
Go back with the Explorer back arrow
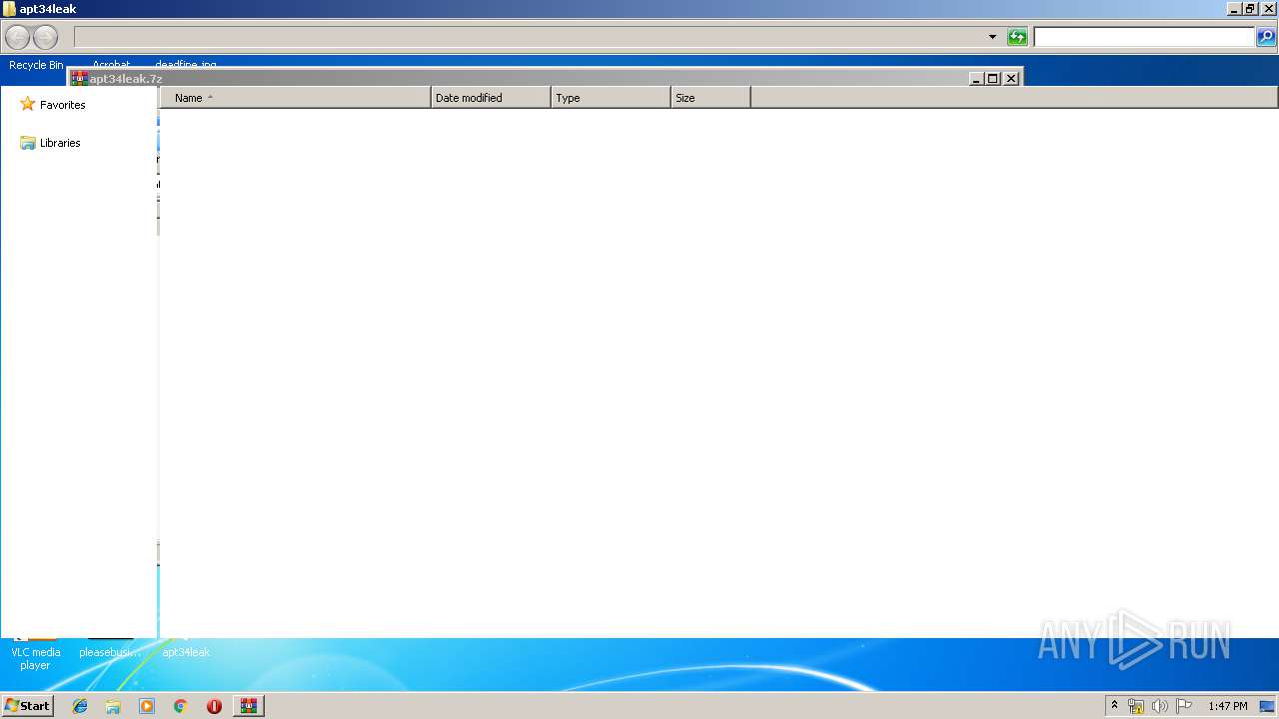17,38
